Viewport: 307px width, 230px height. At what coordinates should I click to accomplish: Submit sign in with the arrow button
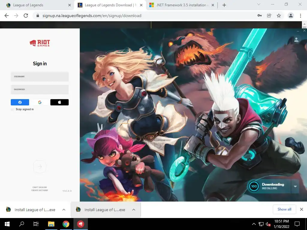[x=40, y=167]
